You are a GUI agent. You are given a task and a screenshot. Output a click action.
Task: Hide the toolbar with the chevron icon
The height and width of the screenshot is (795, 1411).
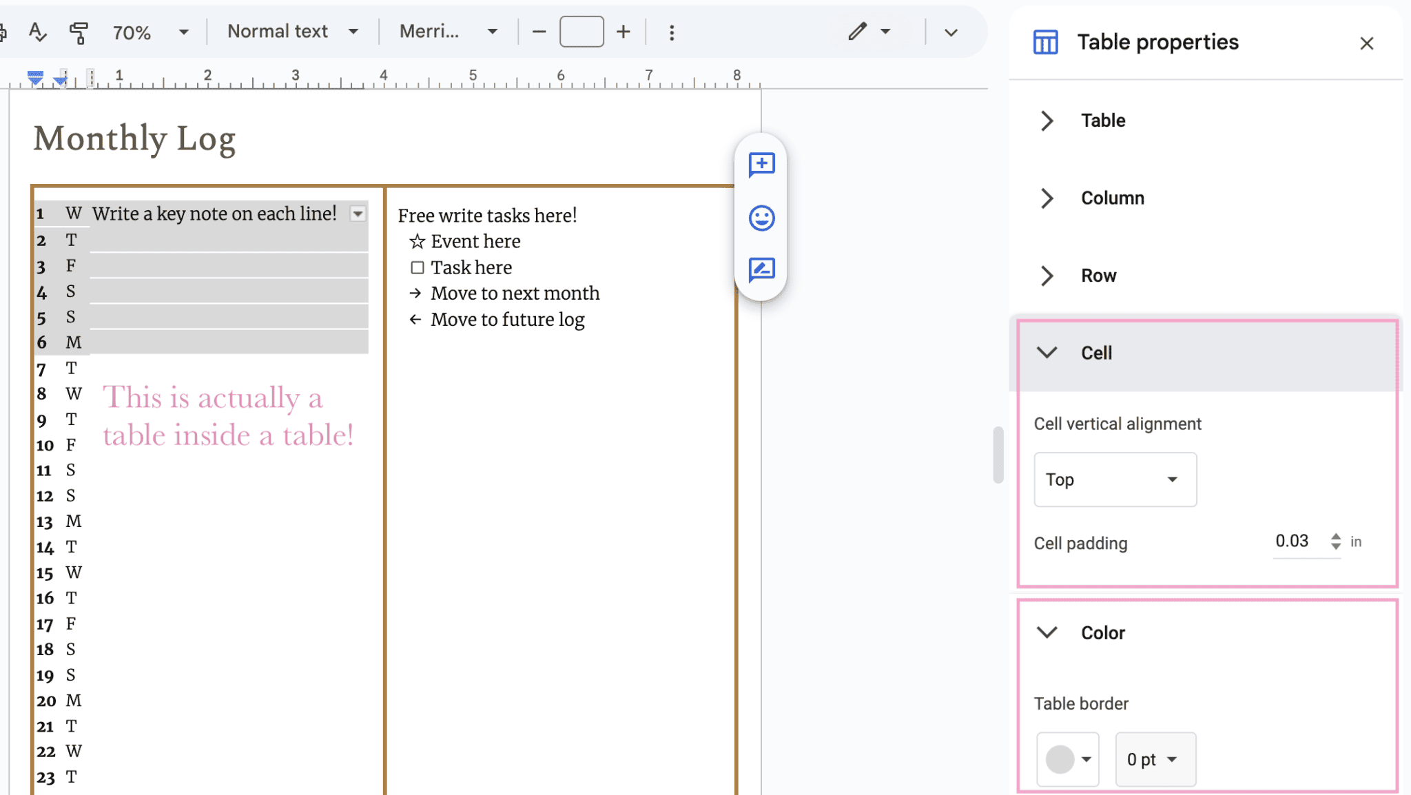coord(951,32)
